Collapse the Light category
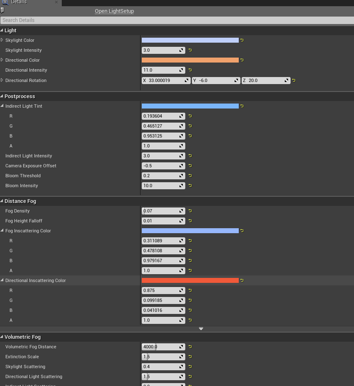 point(2,30)
